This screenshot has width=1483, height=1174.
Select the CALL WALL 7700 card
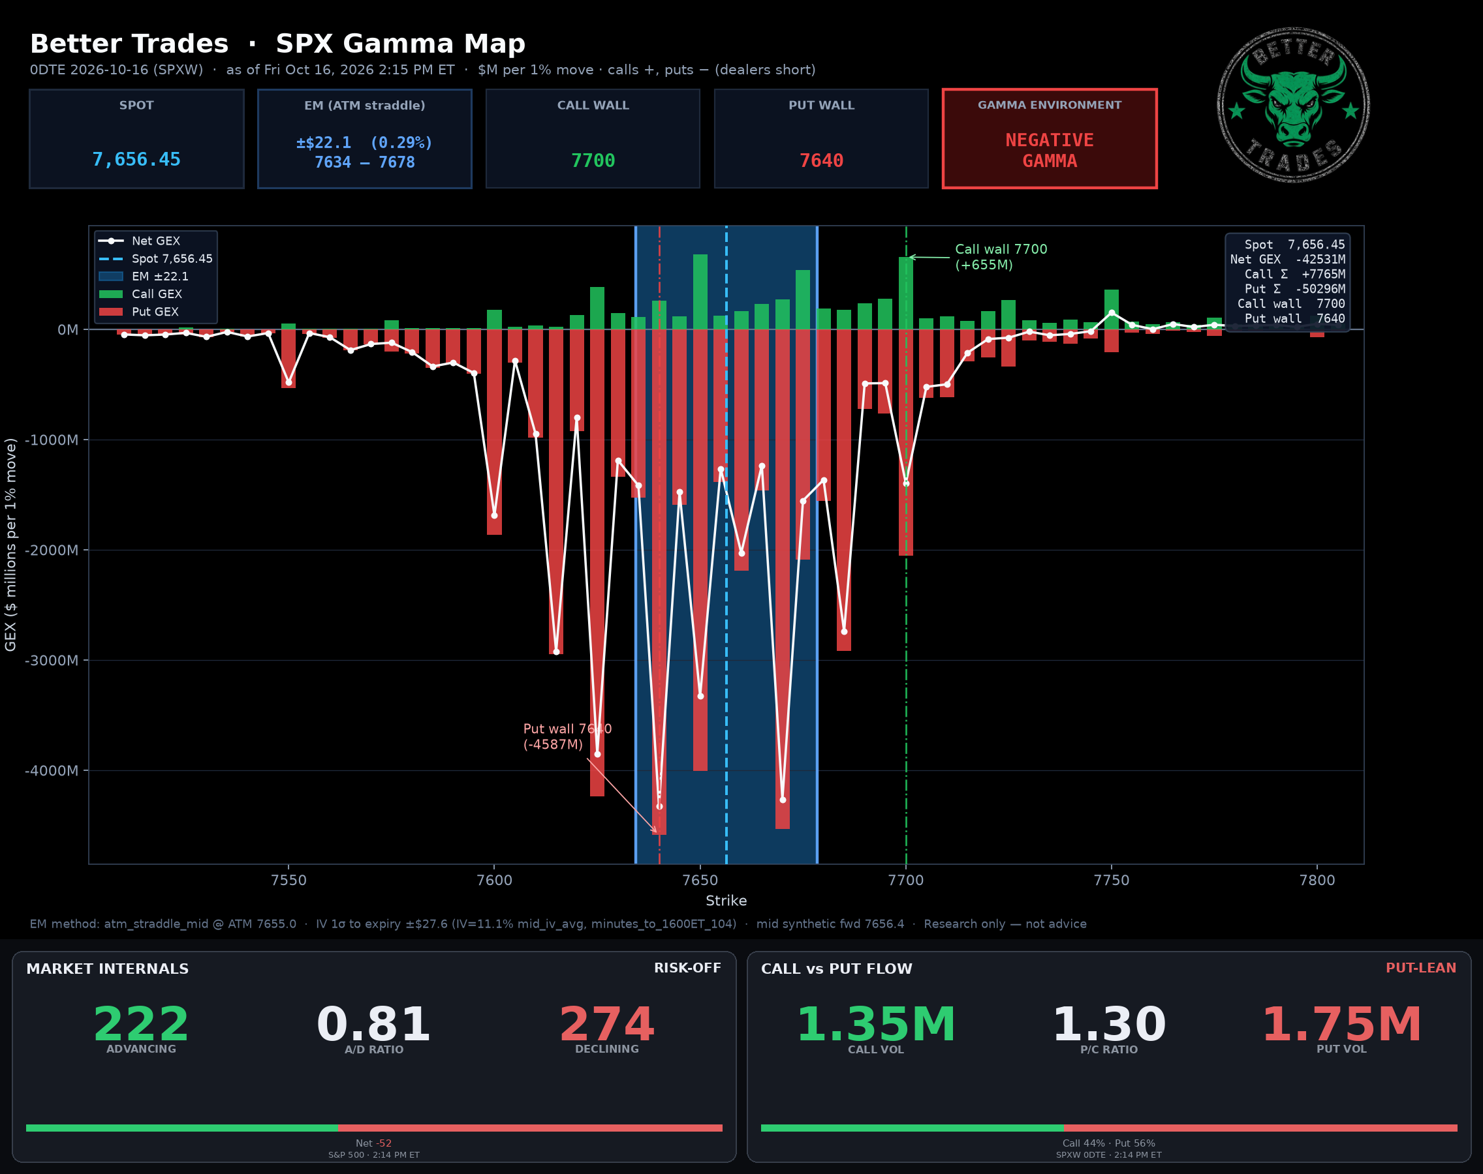(x=593, y=138)
